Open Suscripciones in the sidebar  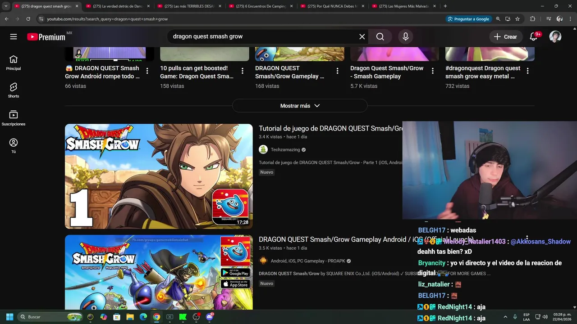14,118
